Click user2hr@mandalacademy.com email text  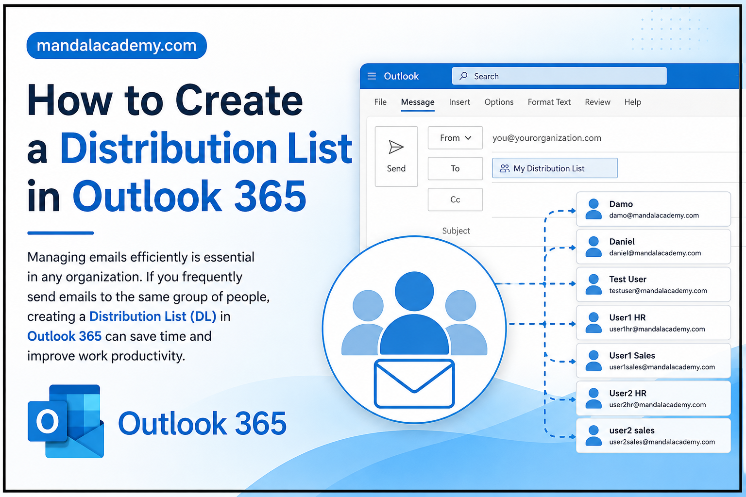point(658,405)
